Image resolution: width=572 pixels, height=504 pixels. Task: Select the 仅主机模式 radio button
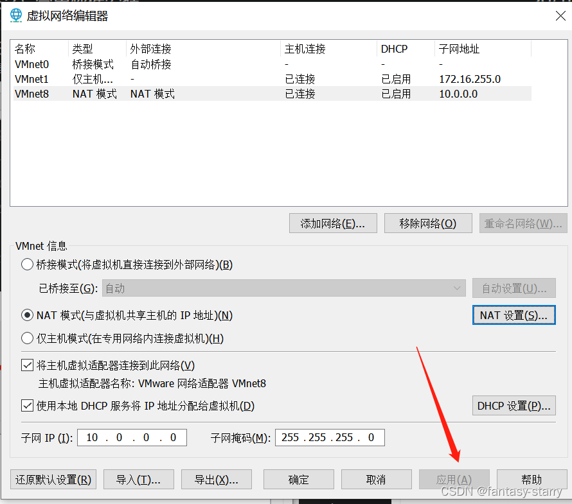point(28,338)
